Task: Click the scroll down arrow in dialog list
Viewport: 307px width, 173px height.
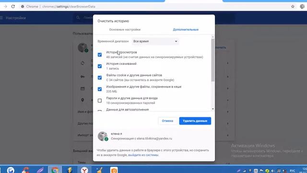Action: [x=213, y=109]
